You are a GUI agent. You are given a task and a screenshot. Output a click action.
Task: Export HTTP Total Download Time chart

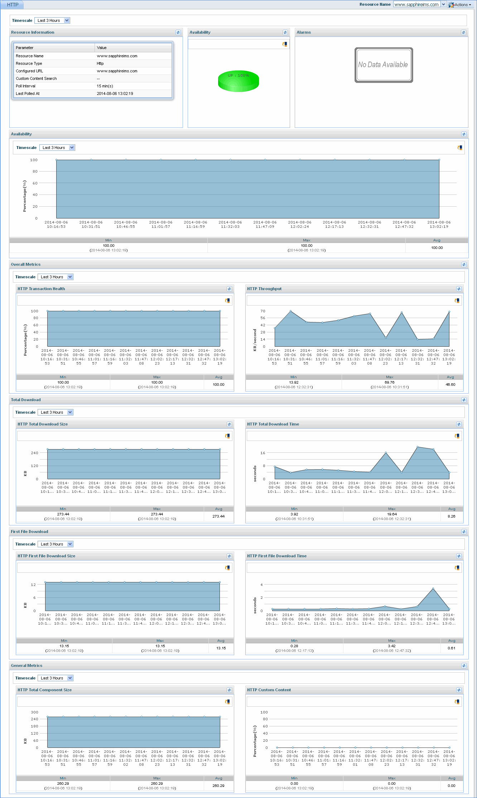pyautogui.click(x=457, y=436)
